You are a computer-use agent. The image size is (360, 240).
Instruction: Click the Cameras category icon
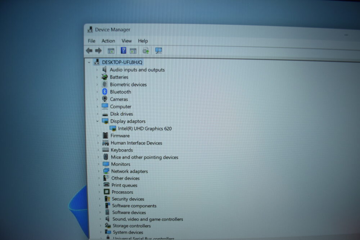(x=105, y=99)
